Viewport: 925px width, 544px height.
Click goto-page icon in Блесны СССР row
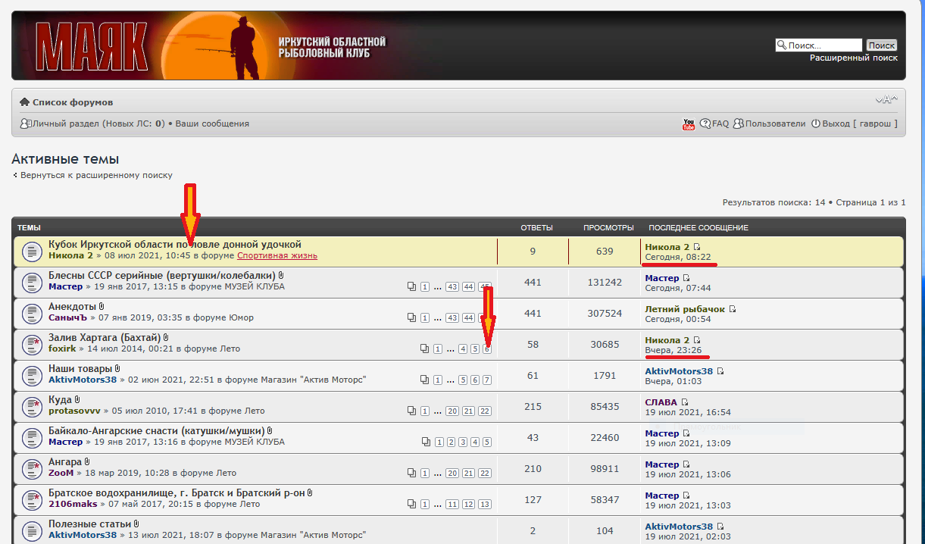coord(411,286)
